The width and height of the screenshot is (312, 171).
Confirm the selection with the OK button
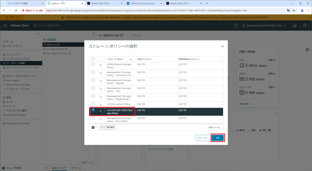click(x=218, y=138)
